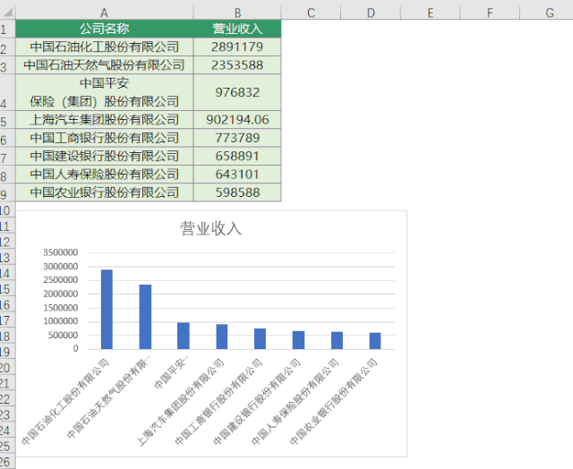The width and height of the screenshot is (573, 469).
Task: Click the last bar for 中国农业银行
Action: (x=375, y=341)
